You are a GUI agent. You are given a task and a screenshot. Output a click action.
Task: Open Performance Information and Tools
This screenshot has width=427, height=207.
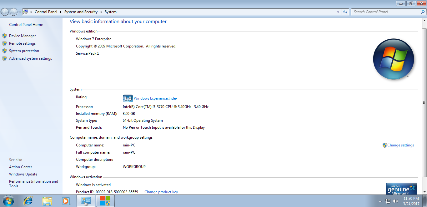[33, 184]
